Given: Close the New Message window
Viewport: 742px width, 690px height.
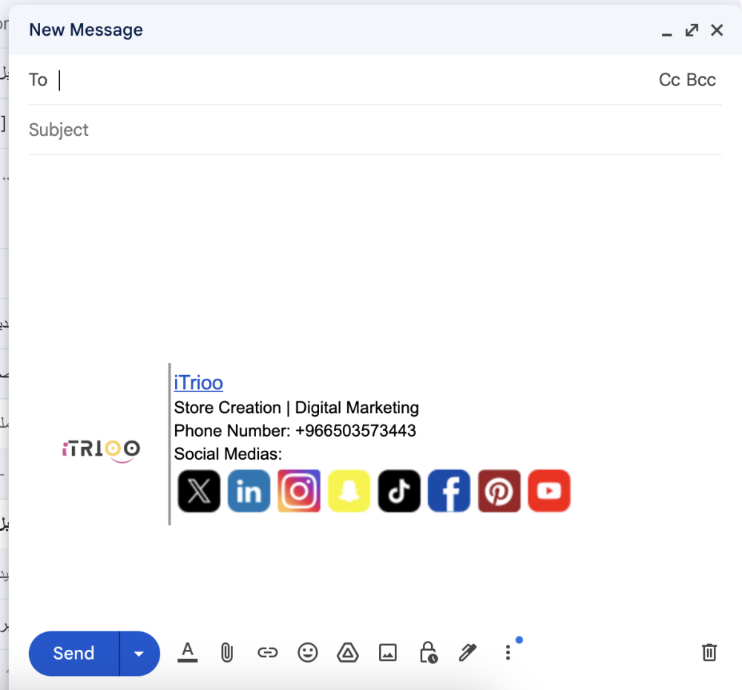Looking at the screenshot, I should point(717,30).
